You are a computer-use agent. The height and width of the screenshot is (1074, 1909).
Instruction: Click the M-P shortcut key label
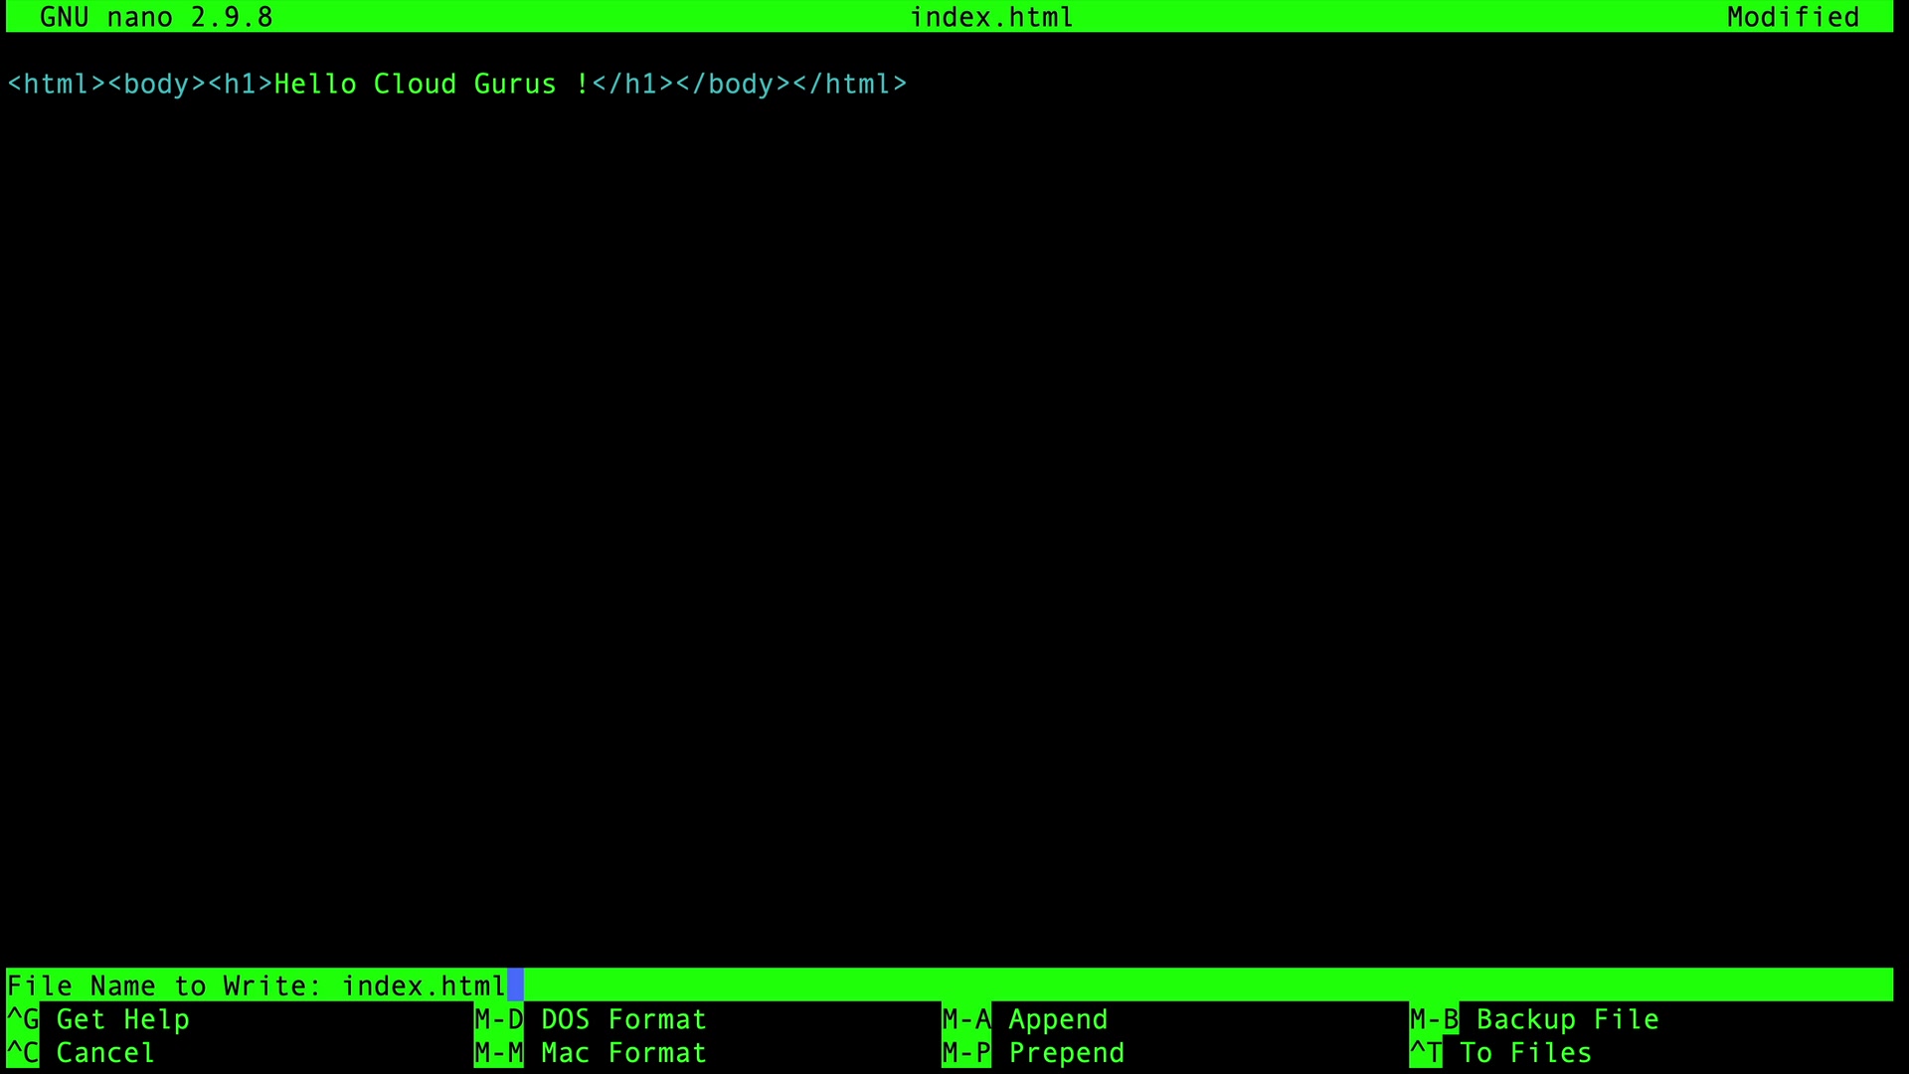pyautogui.click(x=966, y=1053)
